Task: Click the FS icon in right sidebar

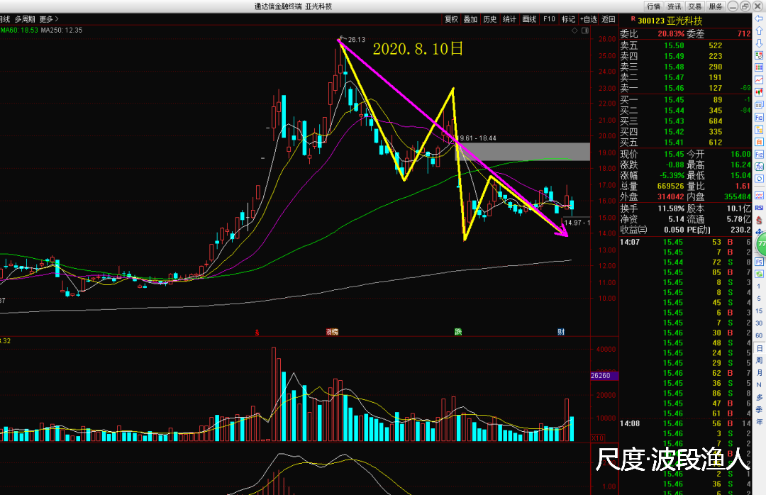Action: pos(759,262)
